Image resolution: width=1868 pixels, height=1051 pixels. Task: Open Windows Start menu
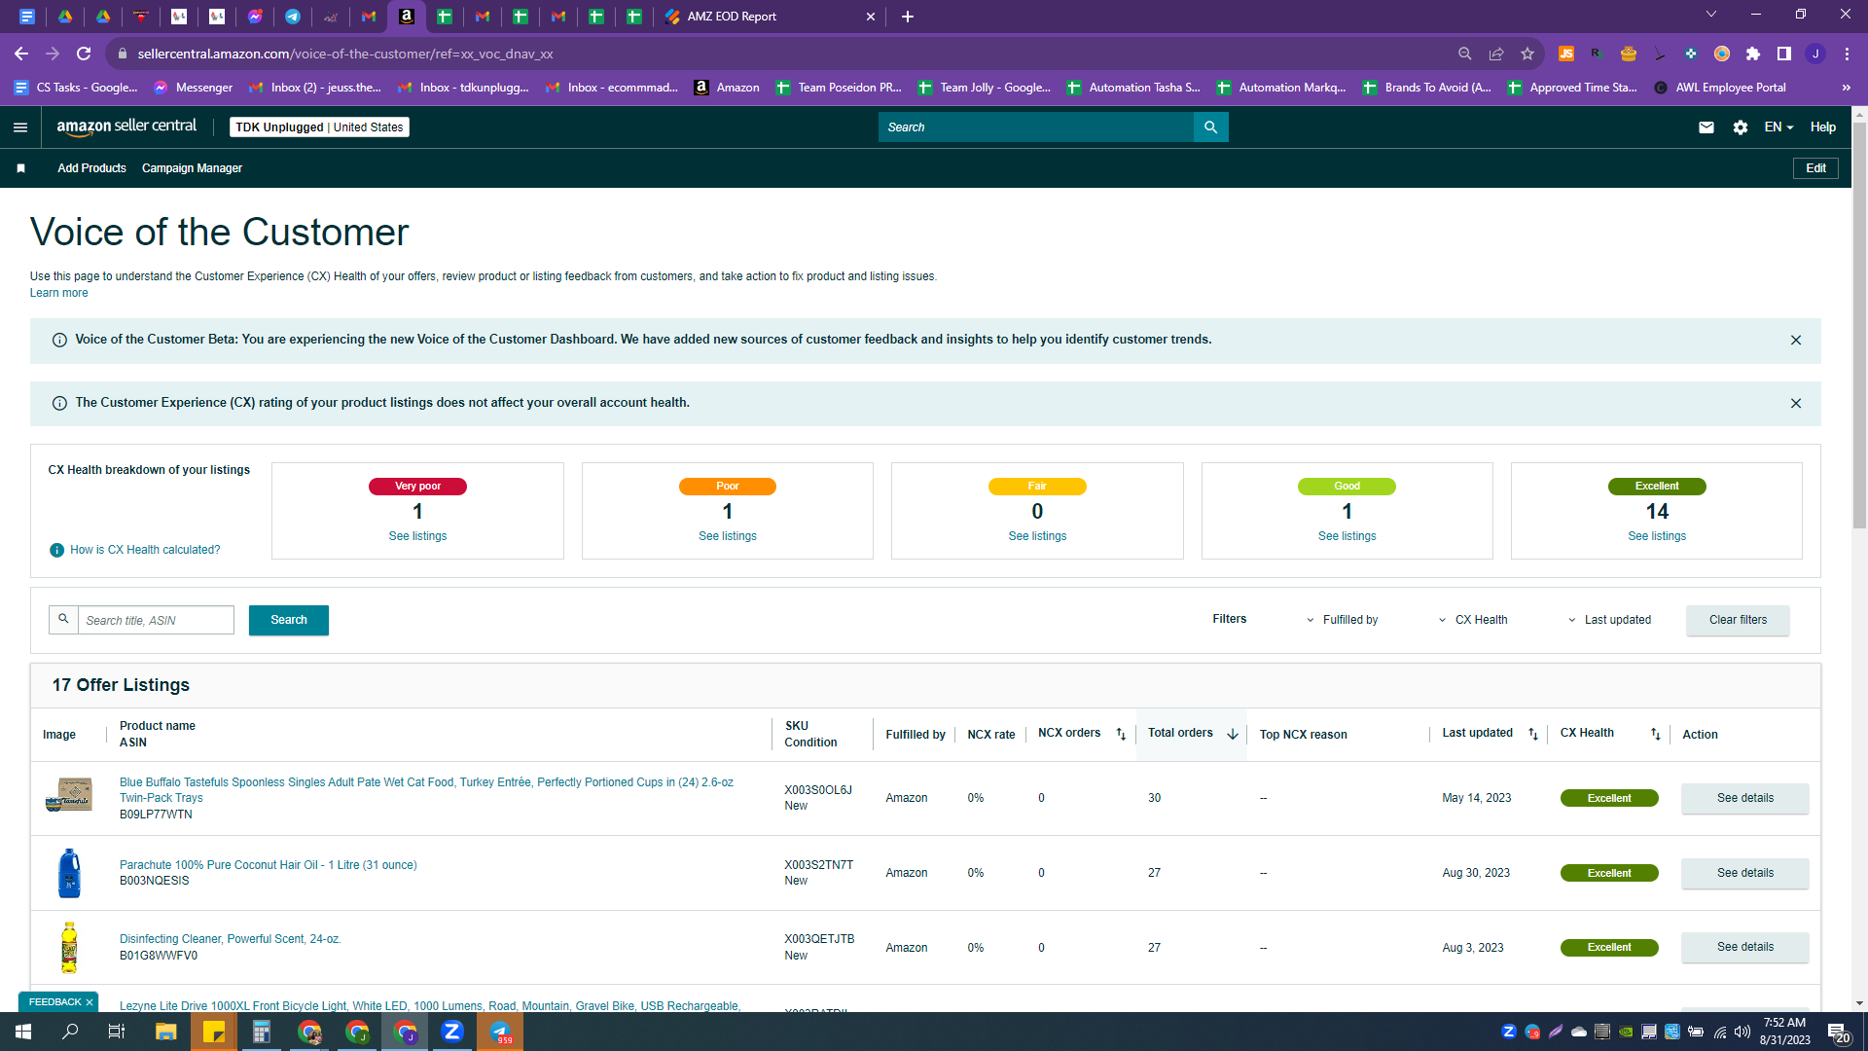(23, 1032)
